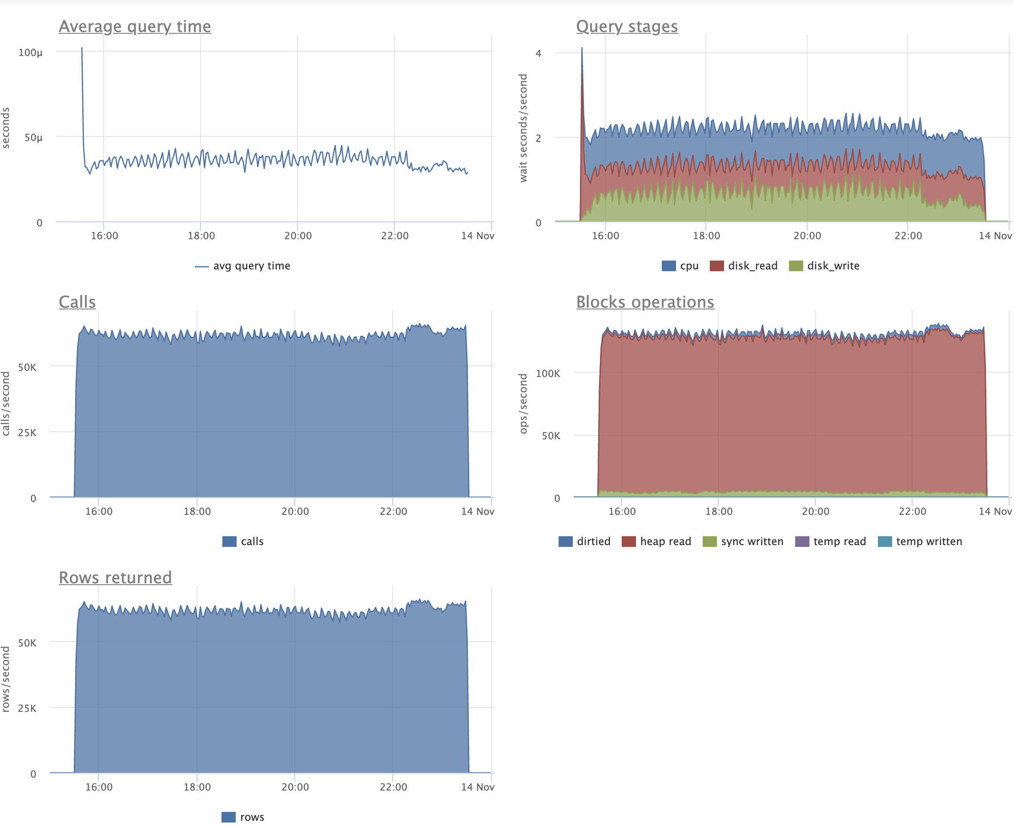Toggle sync written legend item

pyautogui.click(x=709, y=542)
